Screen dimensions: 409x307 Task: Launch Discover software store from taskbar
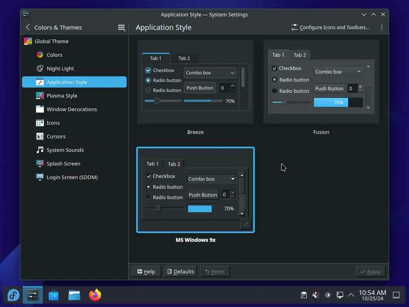(54, 295)
